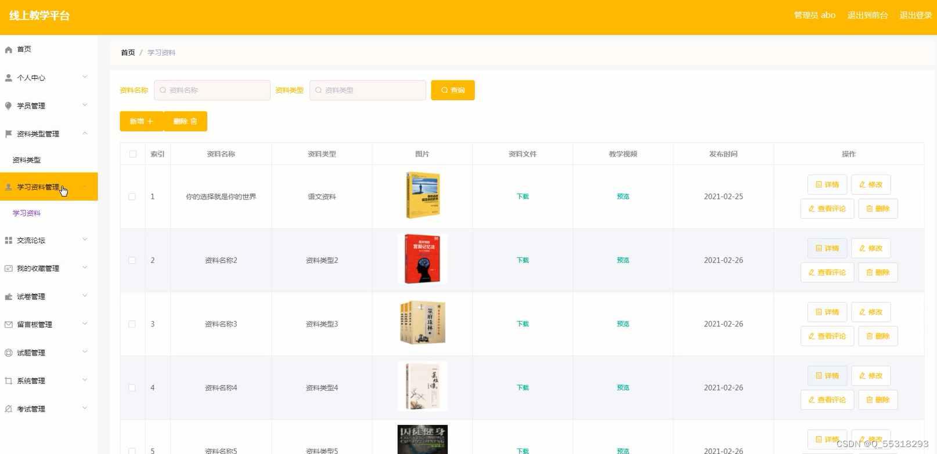Click the 新增 add button
The image size is (937, 454).
click(142, 122)
